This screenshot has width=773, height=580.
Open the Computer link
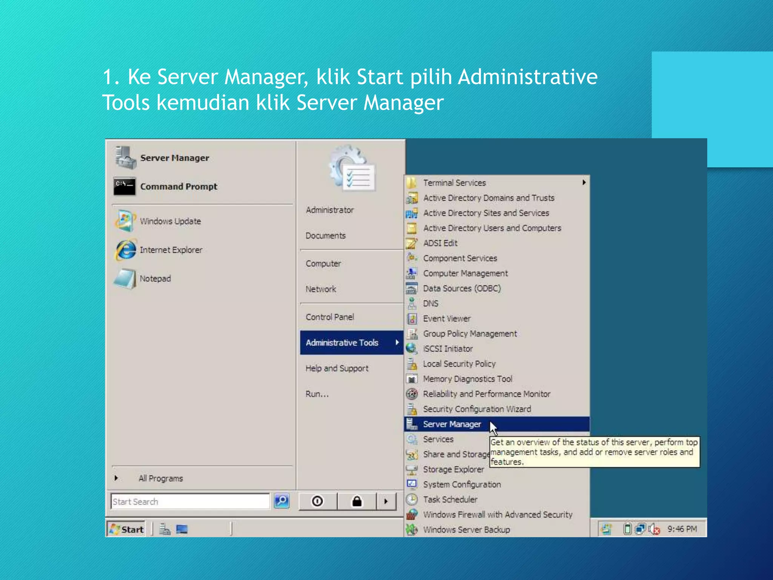(x=323, y=264)
